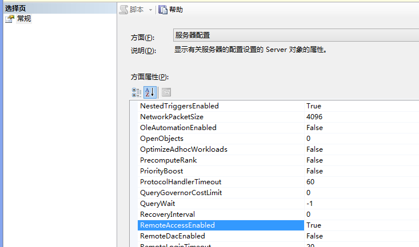Screen dimensions: 419x247
Task: Open the property pages icon
Action: pos(166,92)
